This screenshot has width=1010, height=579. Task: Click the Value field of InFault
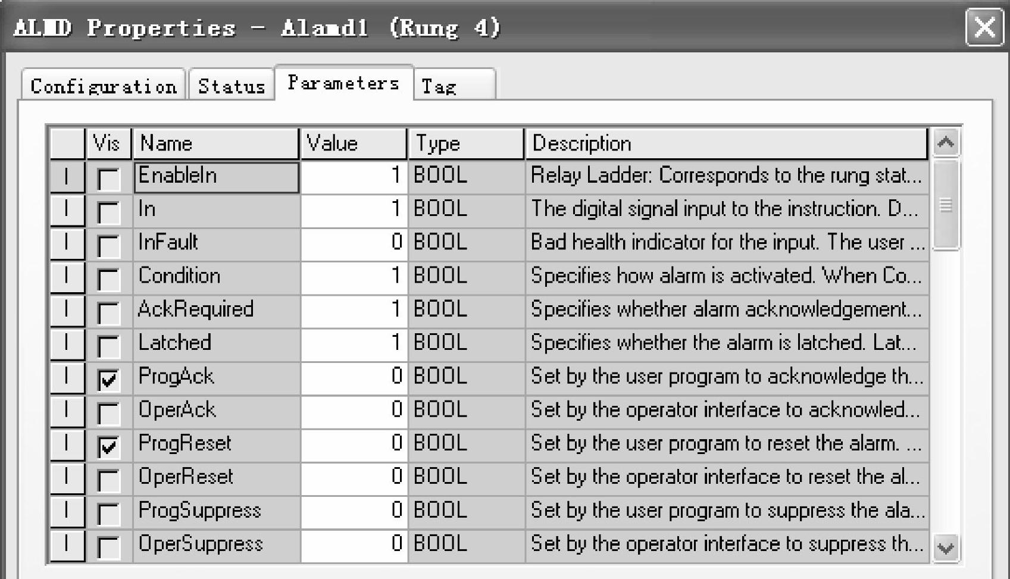coord(354,242)
